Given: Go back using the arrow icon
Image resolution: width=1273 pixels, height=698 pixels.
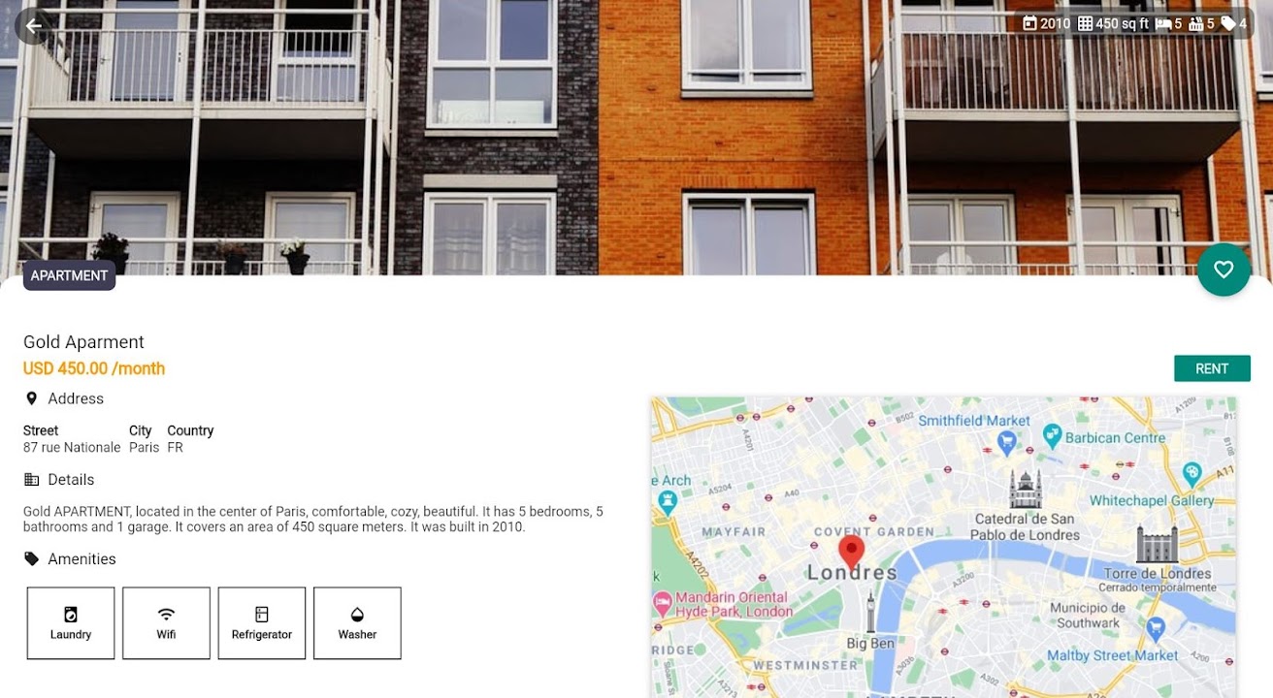Looking at the screenshot, I should (34, 26).
